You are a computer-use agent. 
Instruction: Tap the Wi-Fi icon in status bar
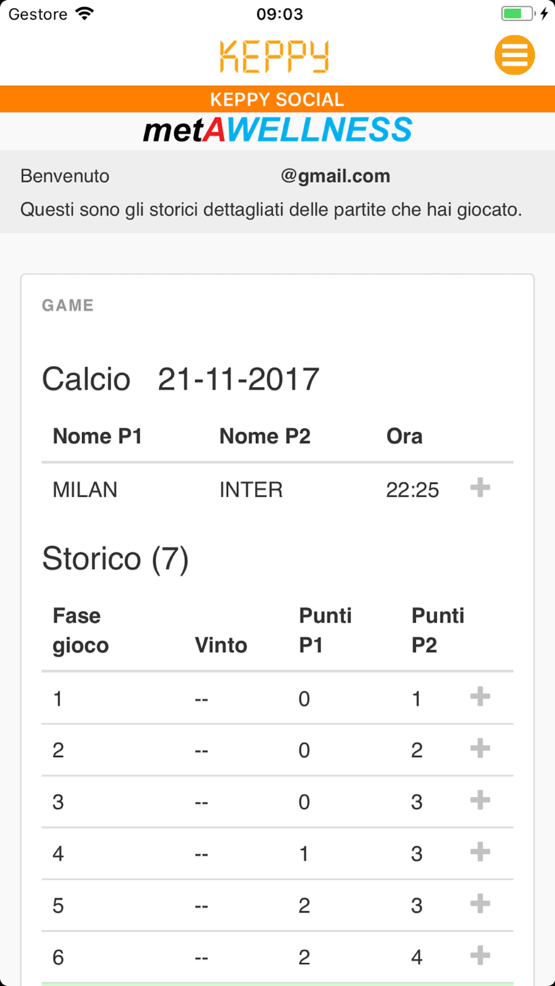(85, 13)
